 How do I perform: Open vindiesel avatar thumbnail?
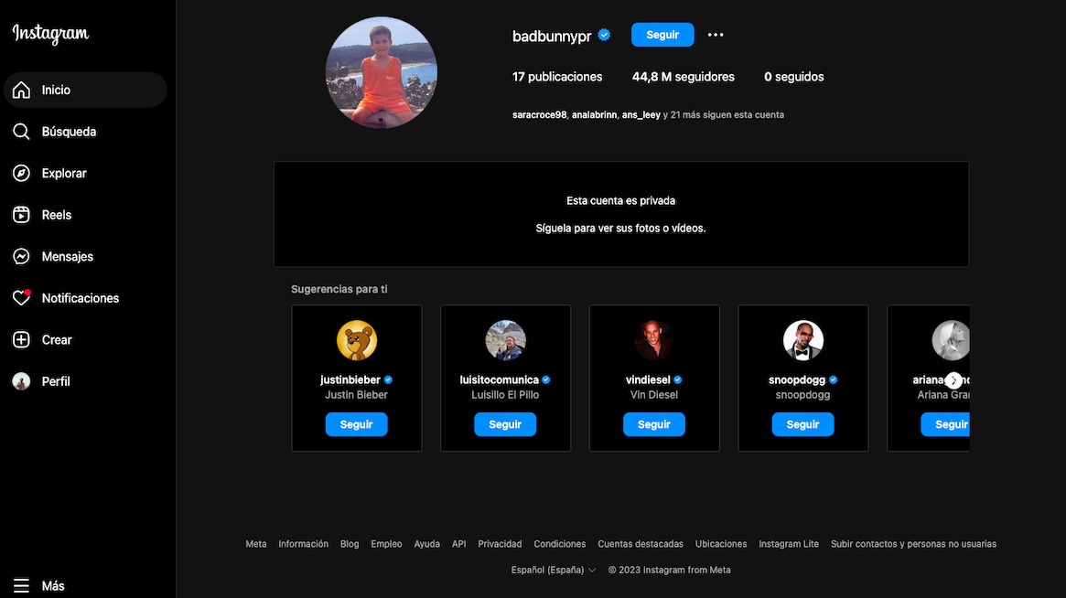(654, 340)
